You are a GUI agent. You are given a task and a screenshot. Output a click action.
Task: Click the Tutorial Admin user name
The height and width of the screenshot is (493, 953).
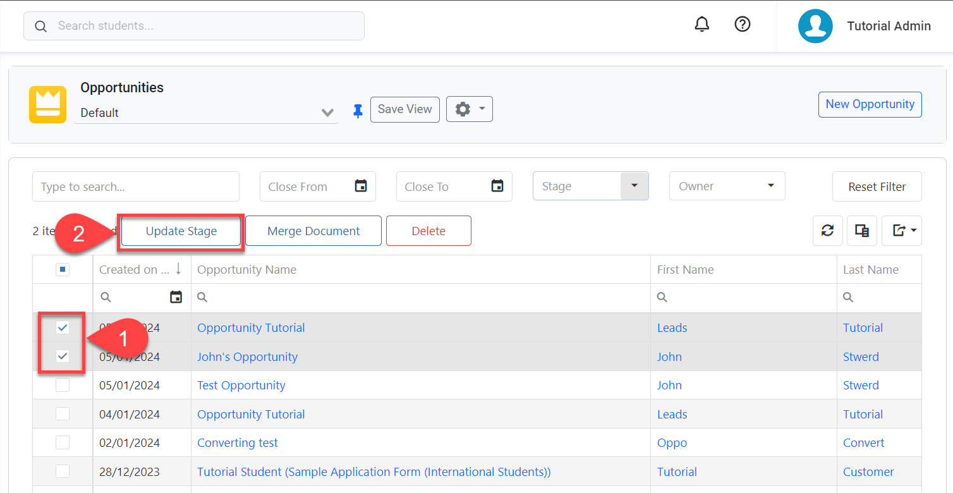click(889, 26)
